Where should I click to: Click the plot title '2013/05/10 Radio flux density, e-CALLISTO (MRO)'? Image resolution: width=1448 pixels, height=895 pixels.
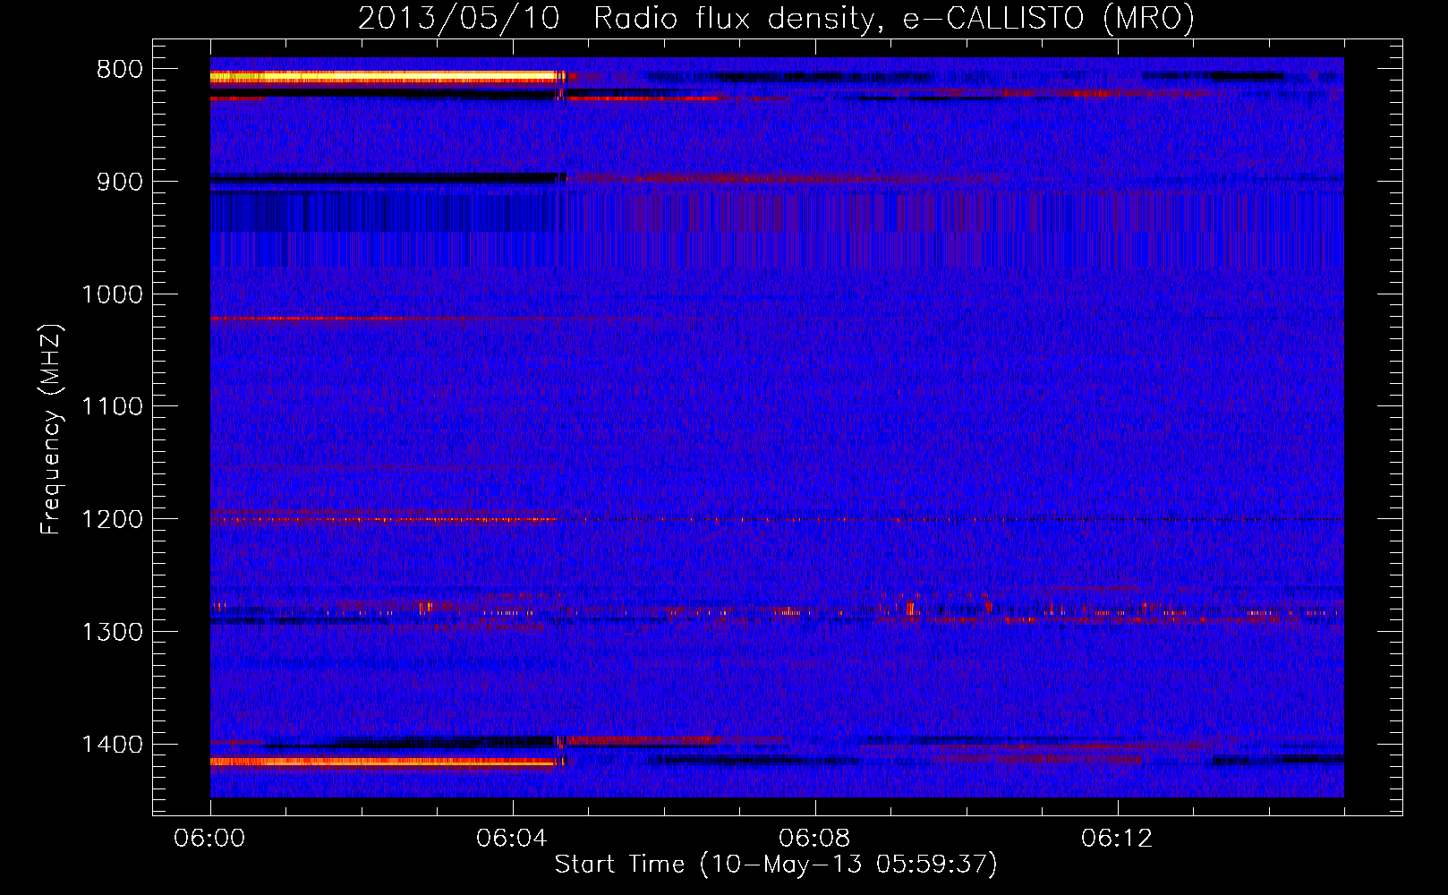[776, 18]
